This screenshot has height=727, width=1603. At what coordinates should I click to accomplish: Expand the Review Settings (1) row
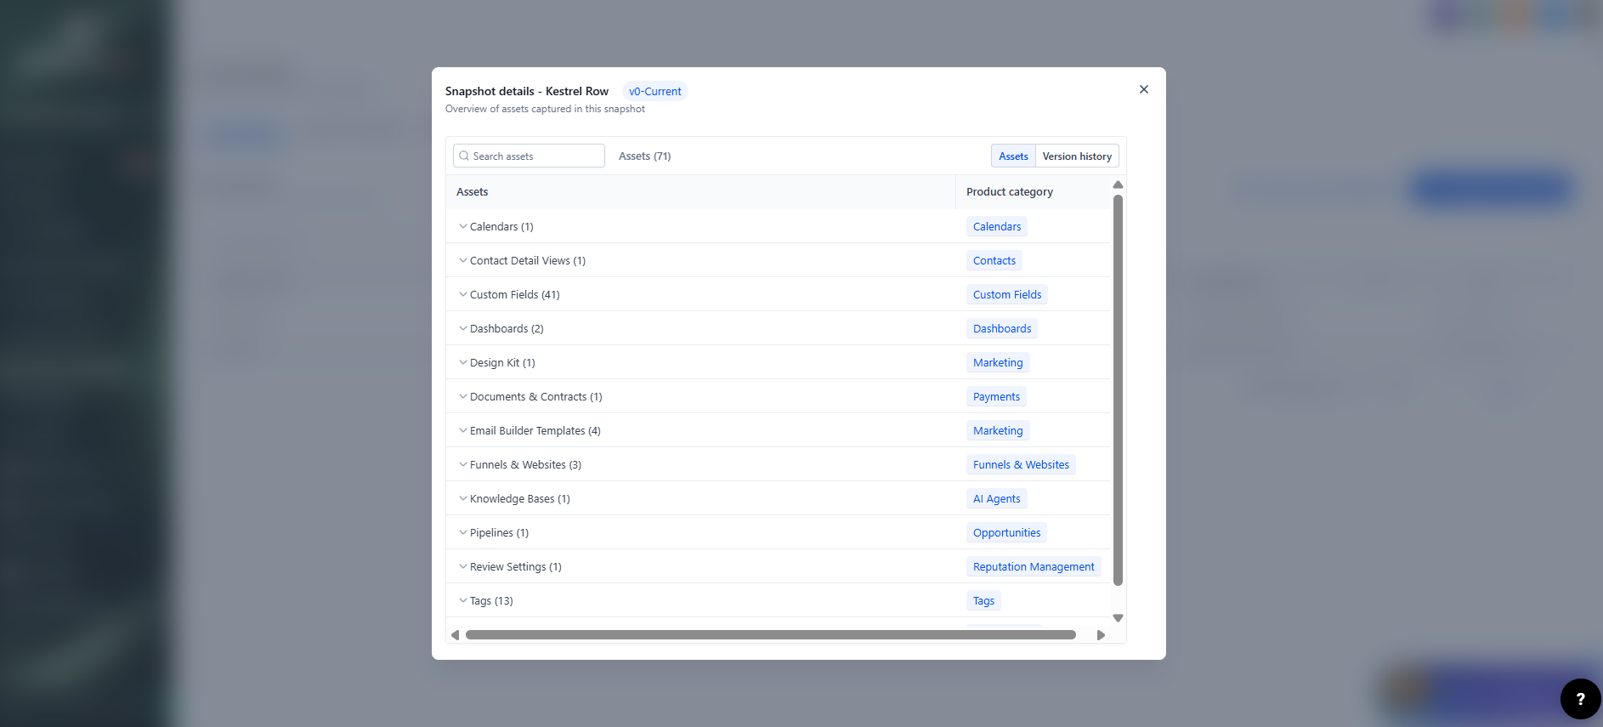click(463, 566)
